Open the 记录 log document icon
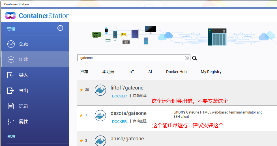Image resolution: width=277 pixels, height=146 pixels. (x=11, y=106)
